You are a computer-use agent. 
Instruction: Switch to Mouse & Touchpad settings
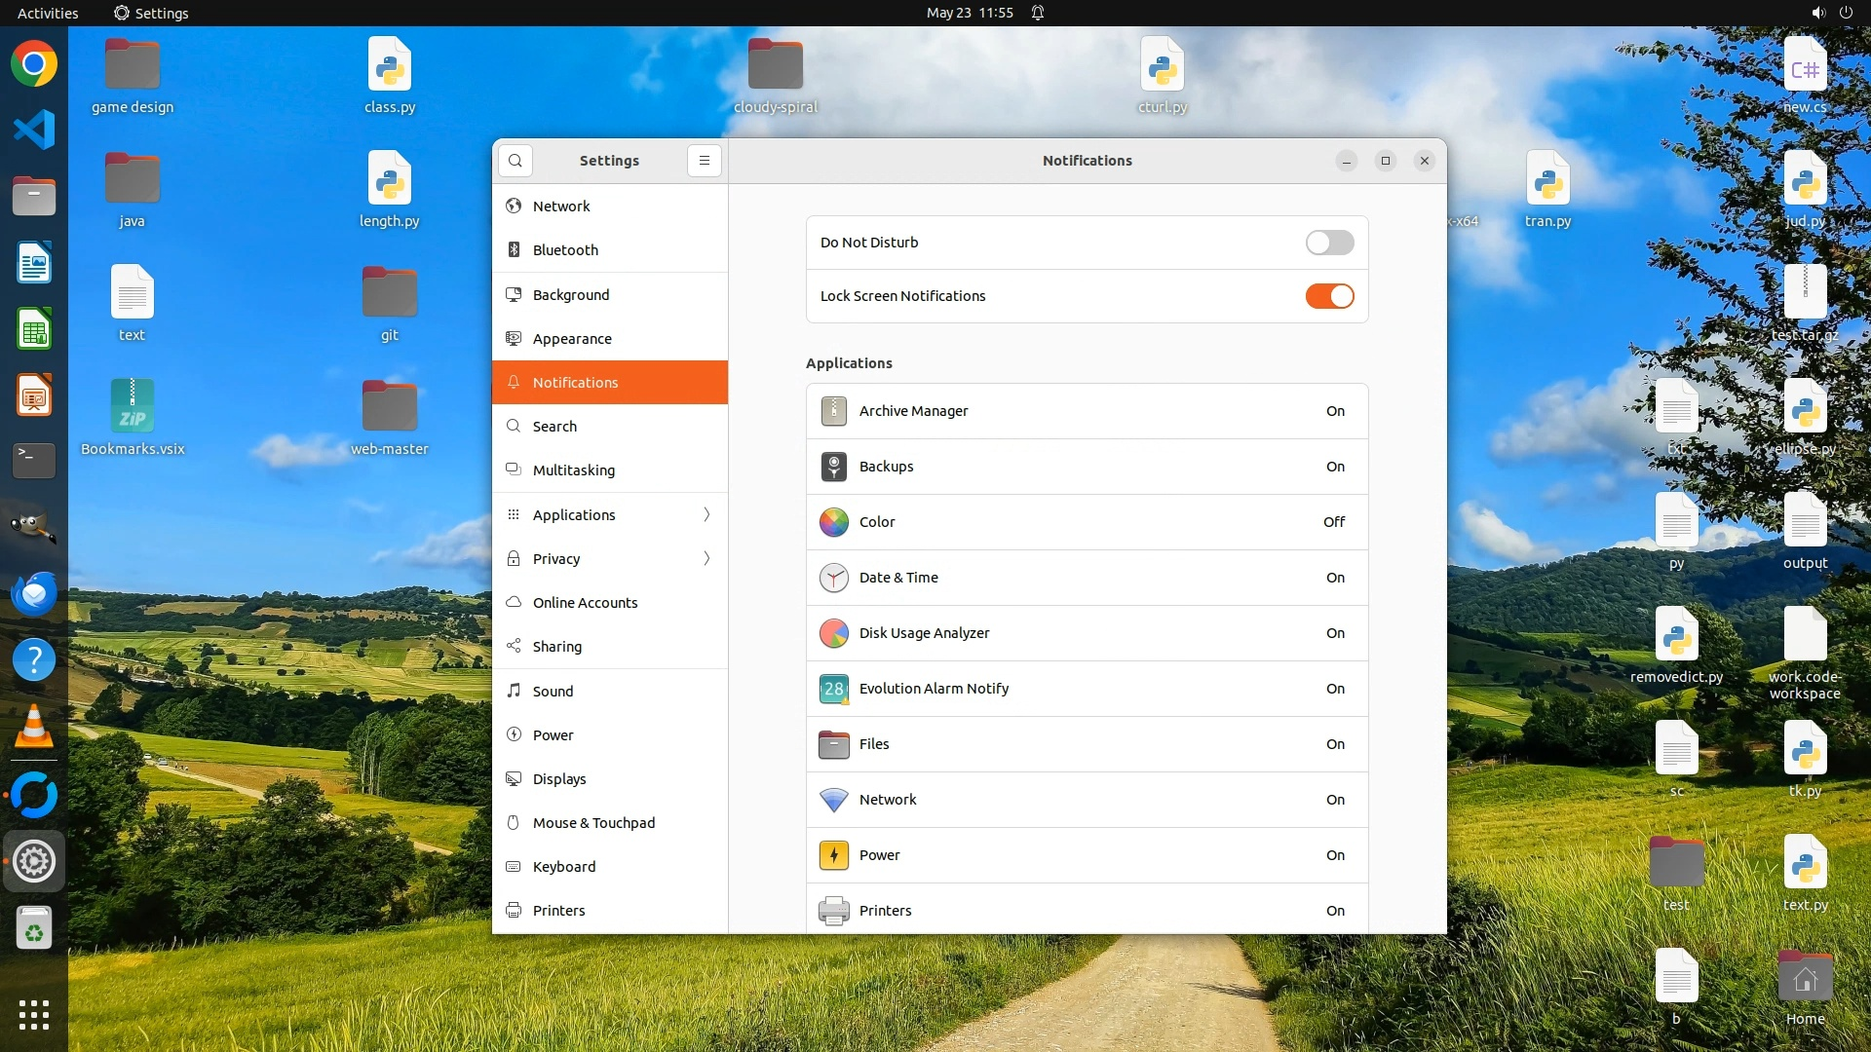(x=593, y=823)
